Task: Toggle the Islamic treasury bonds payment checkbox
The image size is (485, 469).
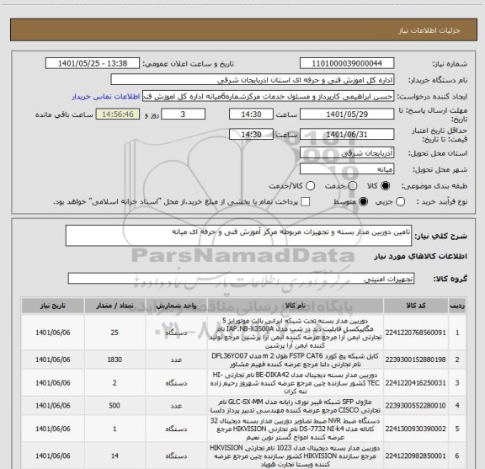Action: (306, 202)
